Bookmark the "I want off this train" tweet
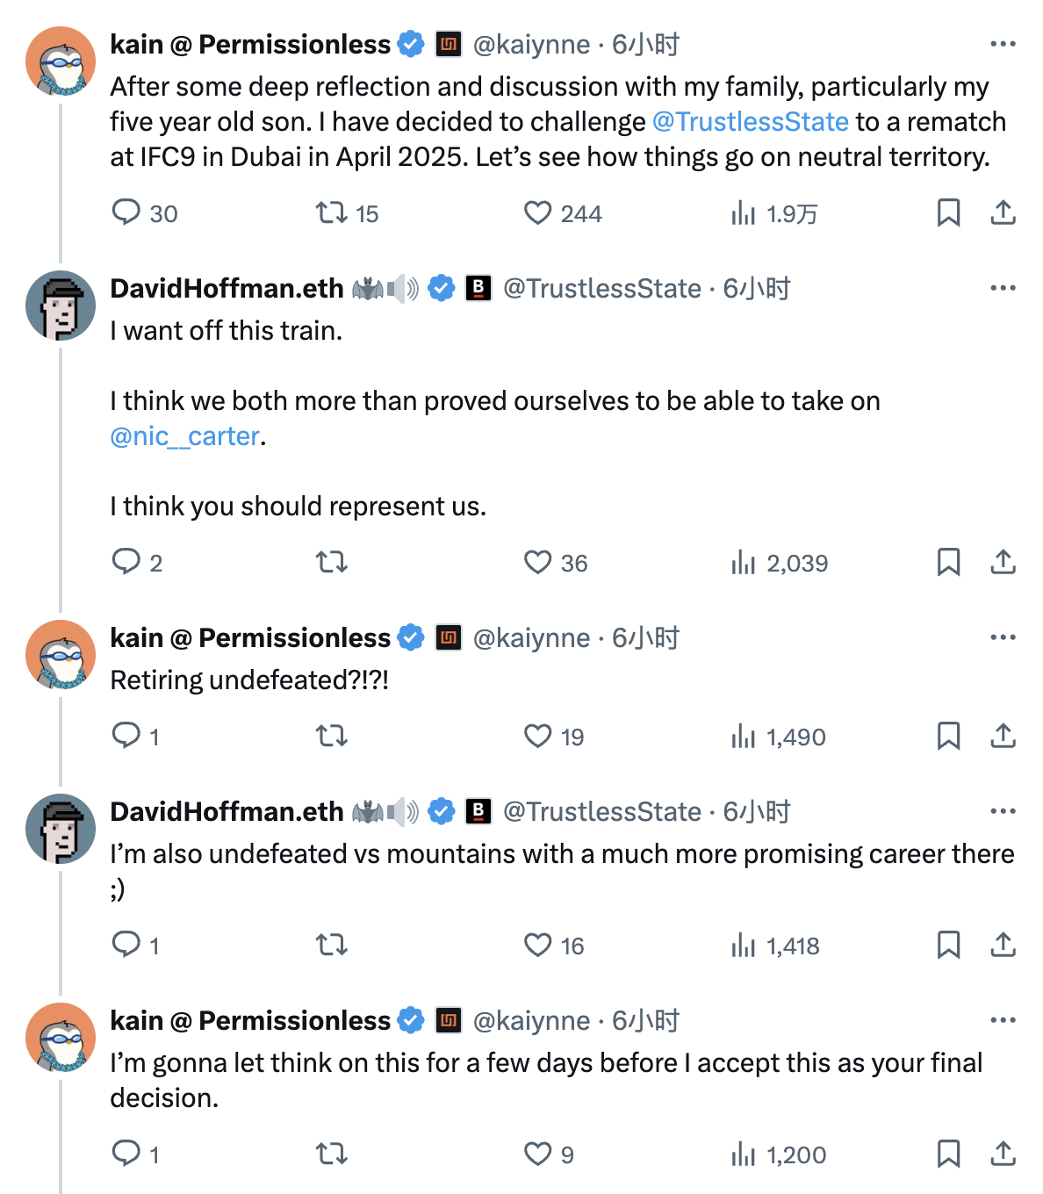Image resolution: width=1043 pixels, height=1194 pixels. [x=948, y=562]
